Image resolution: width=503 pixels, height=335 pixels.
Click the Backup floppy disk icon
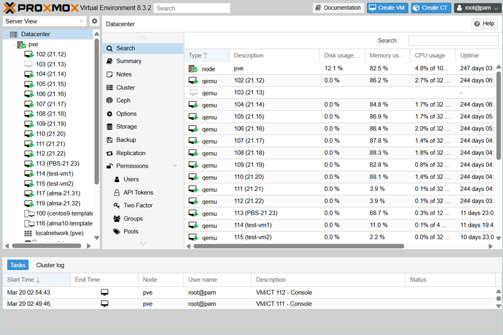tap(110, 140)
